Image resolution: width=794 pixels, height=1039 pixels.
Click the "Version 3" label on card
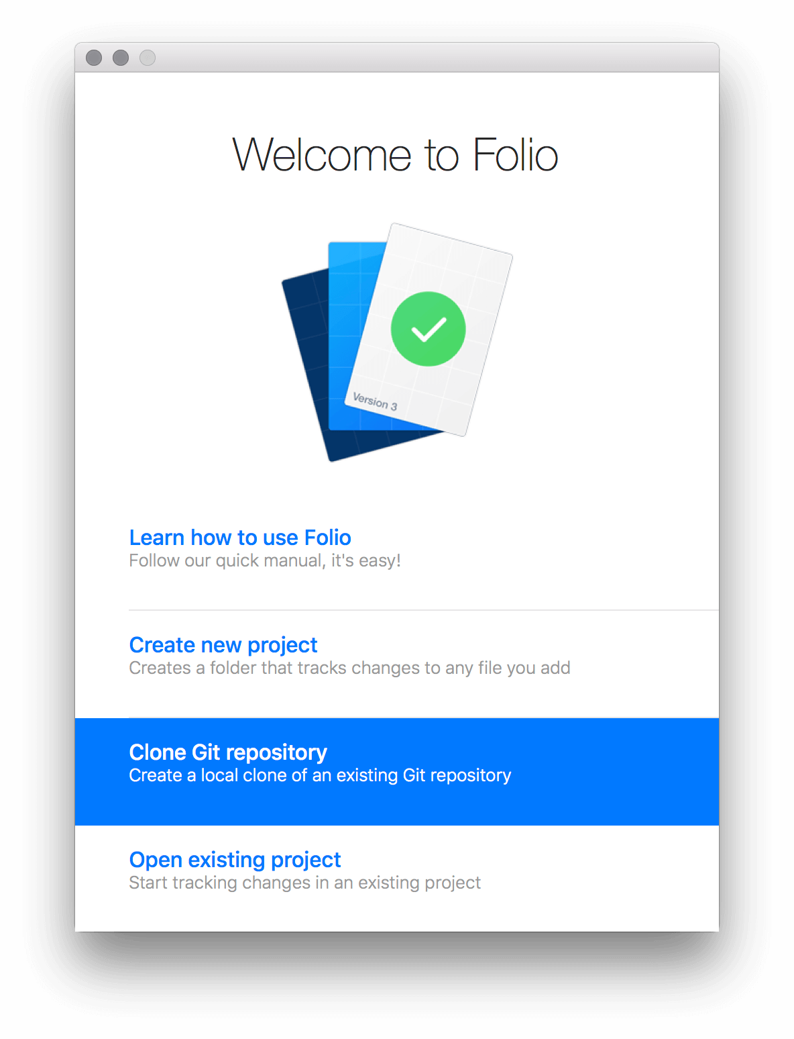[375, 401]
